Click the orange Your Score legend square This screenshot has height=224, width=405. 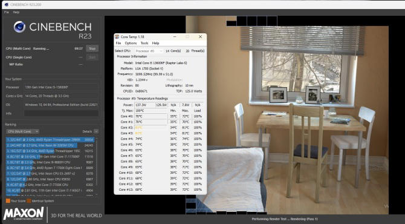pyautogui.click(x=8, y=201)
